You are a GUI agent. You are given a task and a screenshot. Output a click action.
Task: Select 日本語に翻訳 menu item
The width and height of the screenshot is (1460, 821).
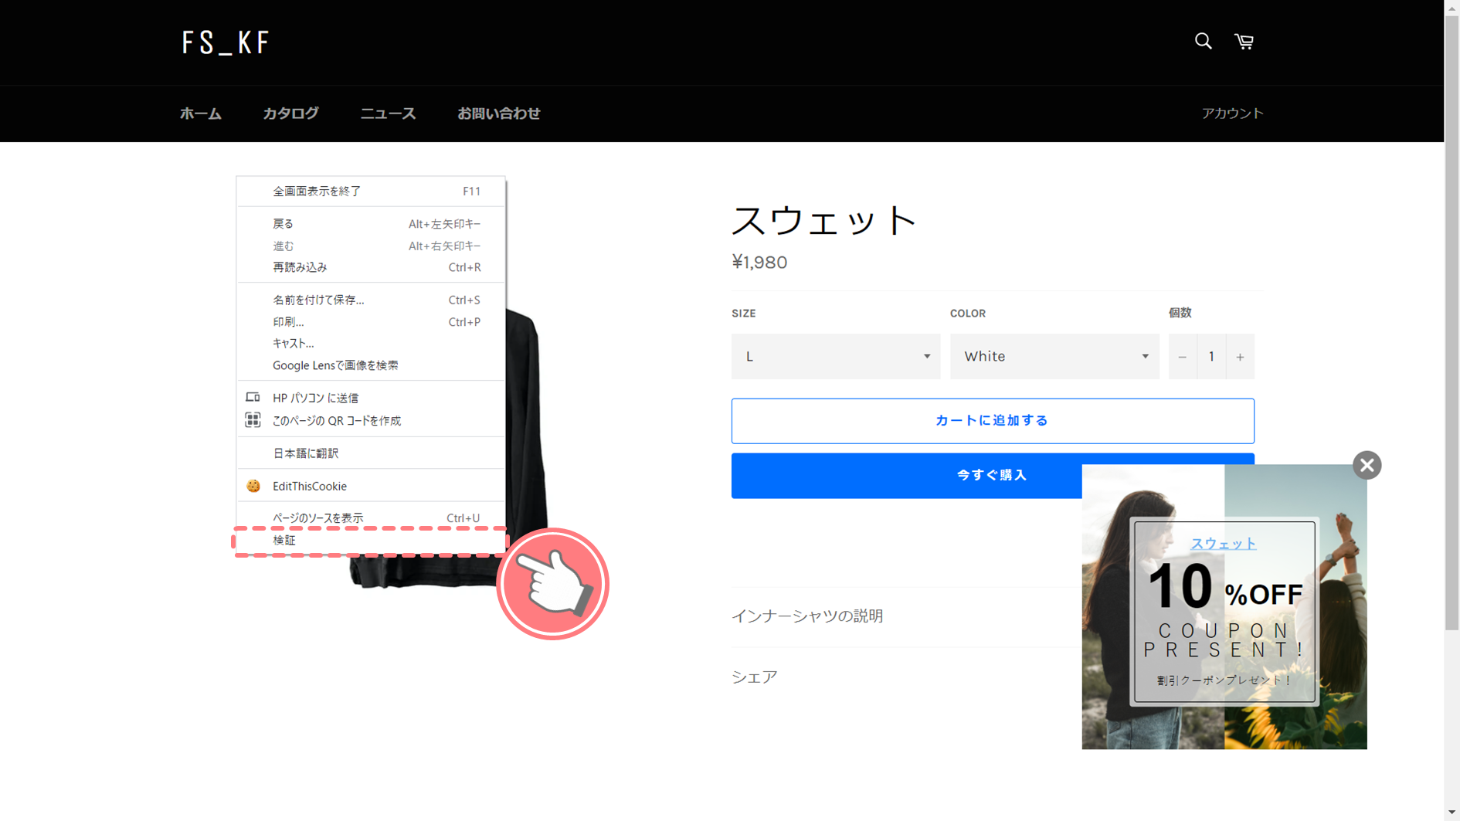point(371,453)
